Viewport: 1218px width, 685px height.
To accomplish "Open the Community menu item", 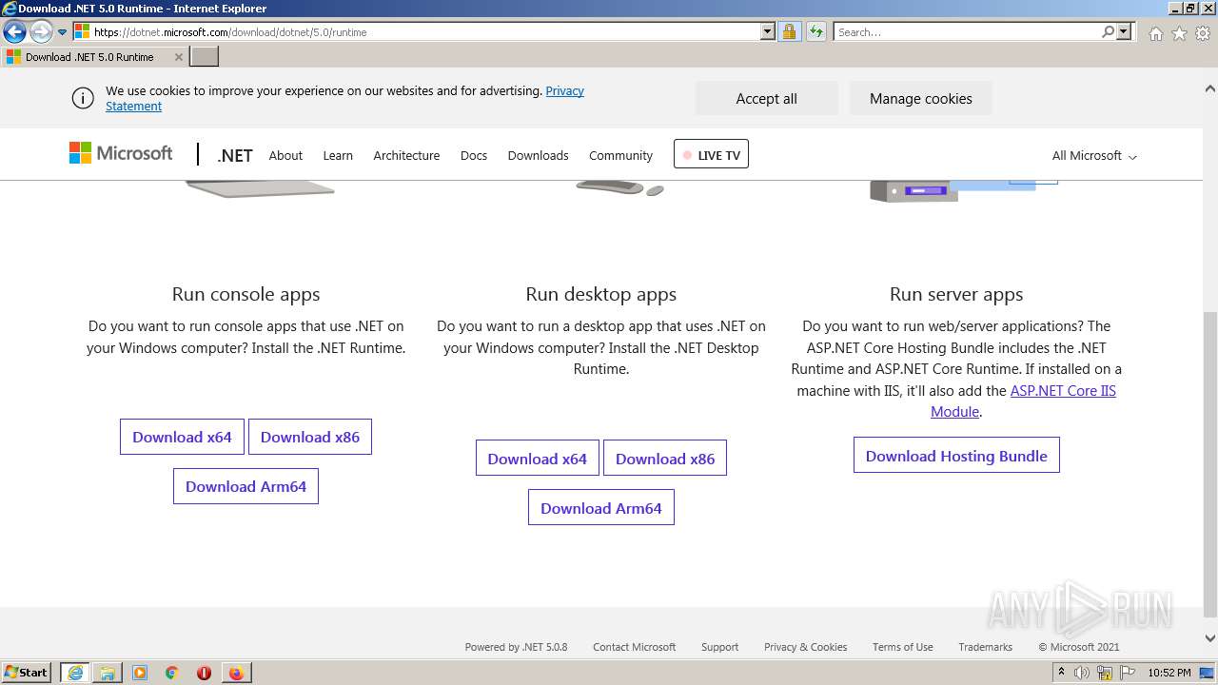I will tap(620, 155).
